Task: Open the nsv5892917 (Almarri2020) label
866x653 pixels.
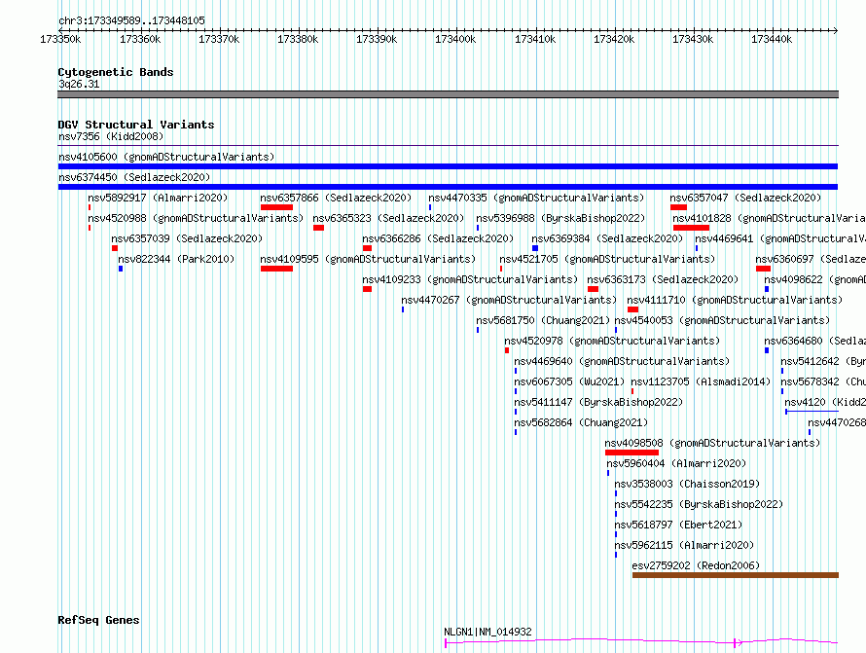Action: (x=158, y=198)
